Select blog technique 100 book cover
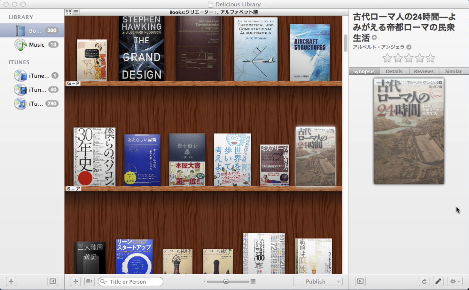The height and width of the screenshot is (290, 469). tap(264, 254)
